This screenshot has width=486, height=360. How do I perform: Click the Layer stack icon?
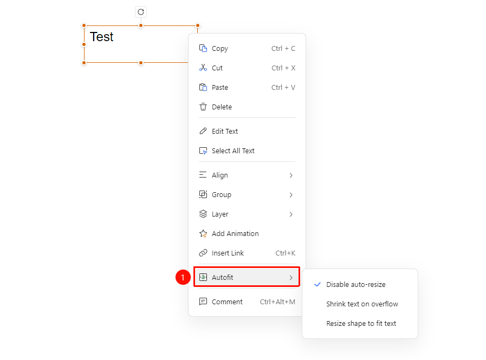tap(203, 214)
